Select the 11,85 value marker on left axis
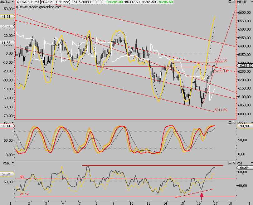Image resolution: width=253 pixels, height=205 pixels. pos(7,43)
